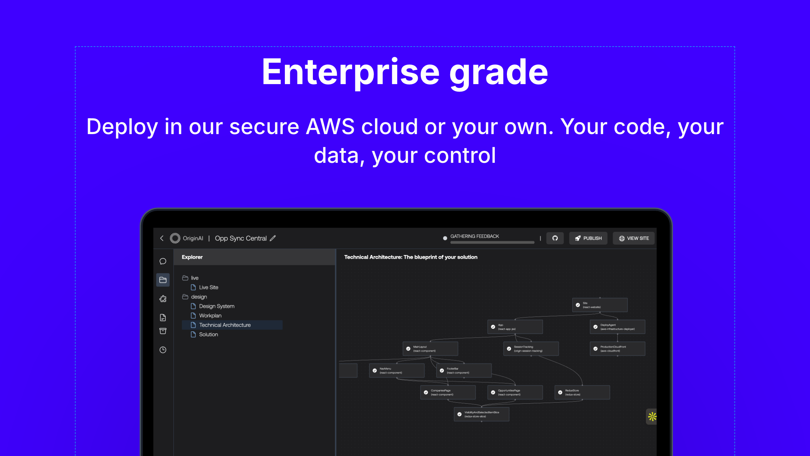The image size is (810, 456).
Task: Click the pencil to rename Opp Sync Central
Action: [x=273, y=238]
